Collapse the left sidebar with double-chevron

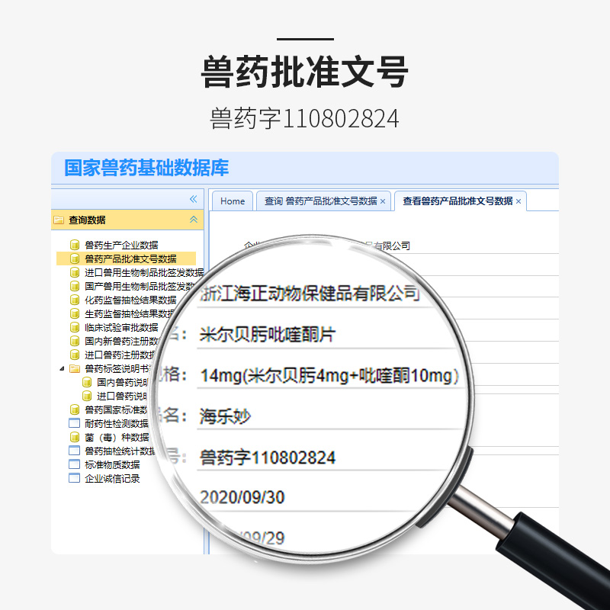194,199
